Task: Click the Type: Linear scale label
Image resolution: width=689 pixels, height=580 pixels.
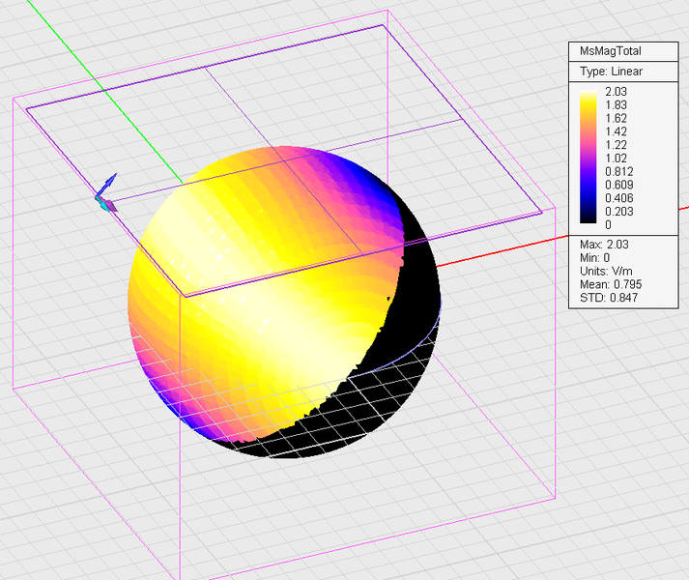Action: tap(611, 72)
